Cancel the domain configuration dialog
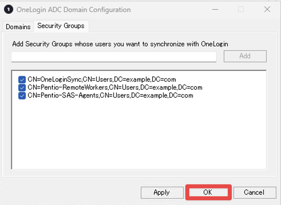The image size is (281, 205). point(254,192)
